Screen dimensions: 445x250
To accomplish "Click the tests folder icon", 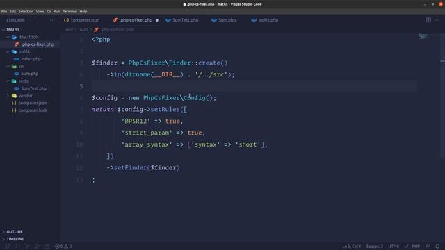I will point(14,81).
